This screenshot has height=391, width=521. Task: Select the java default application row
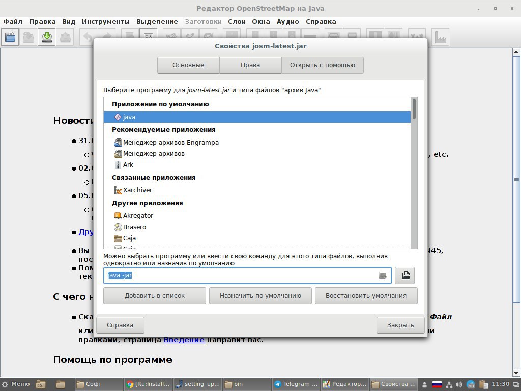tap(257, 117)
